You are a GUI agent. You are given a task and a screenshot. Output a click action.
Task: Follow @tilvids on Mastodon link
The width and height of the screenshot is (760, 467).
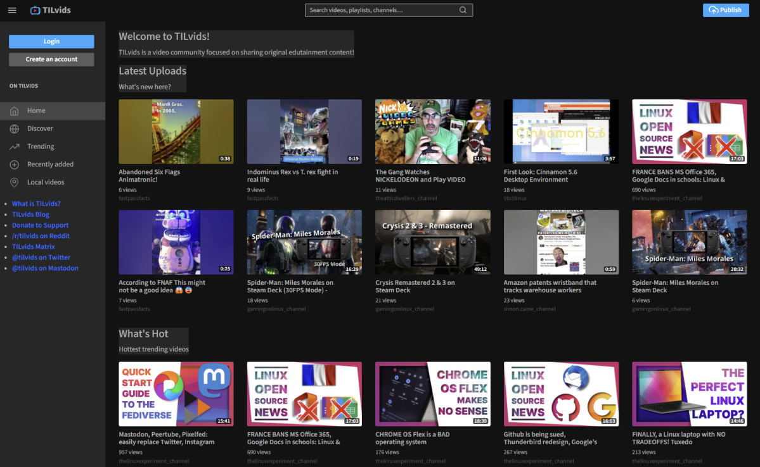45,268
